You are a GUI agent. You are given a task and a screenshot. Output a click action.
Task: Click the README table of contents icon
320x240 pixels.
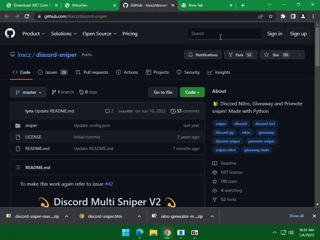[18, 167]
